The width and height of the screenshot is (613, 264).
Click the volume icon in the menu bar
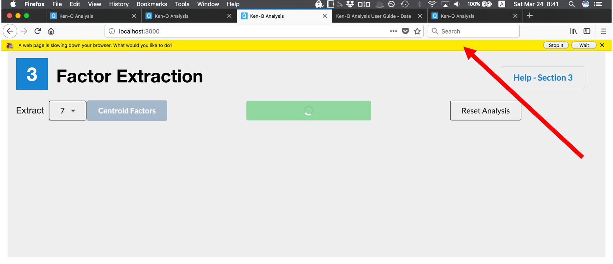click(x=457, y=4)
